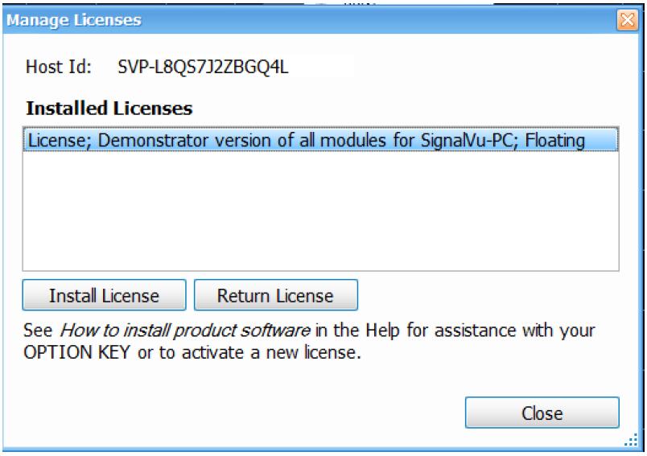Image resolution: width=647 pixels, height=456 pixels.
Task: Click the Install License button
Action: coord(104,295)
